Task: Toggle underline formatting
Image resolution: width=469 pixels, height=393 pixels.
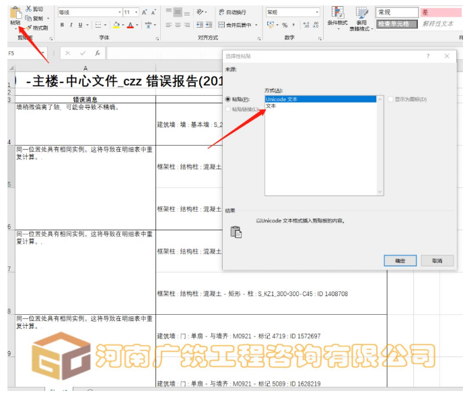Action: [x=80, y=25]
